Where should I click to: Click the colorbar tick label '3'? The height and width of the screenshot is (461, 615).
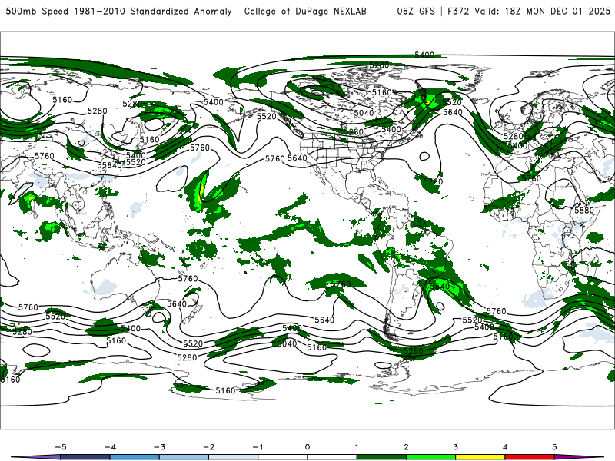455,447
